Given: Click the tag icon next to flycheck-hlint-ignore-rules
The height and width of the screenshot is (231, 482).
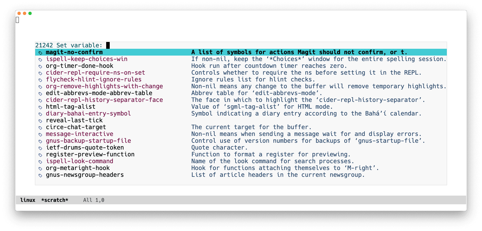Looking at the screenshot, I should 40,80.
